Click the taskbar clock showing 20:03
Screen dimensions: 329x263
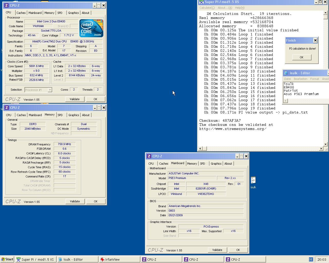tap(322, 259)
